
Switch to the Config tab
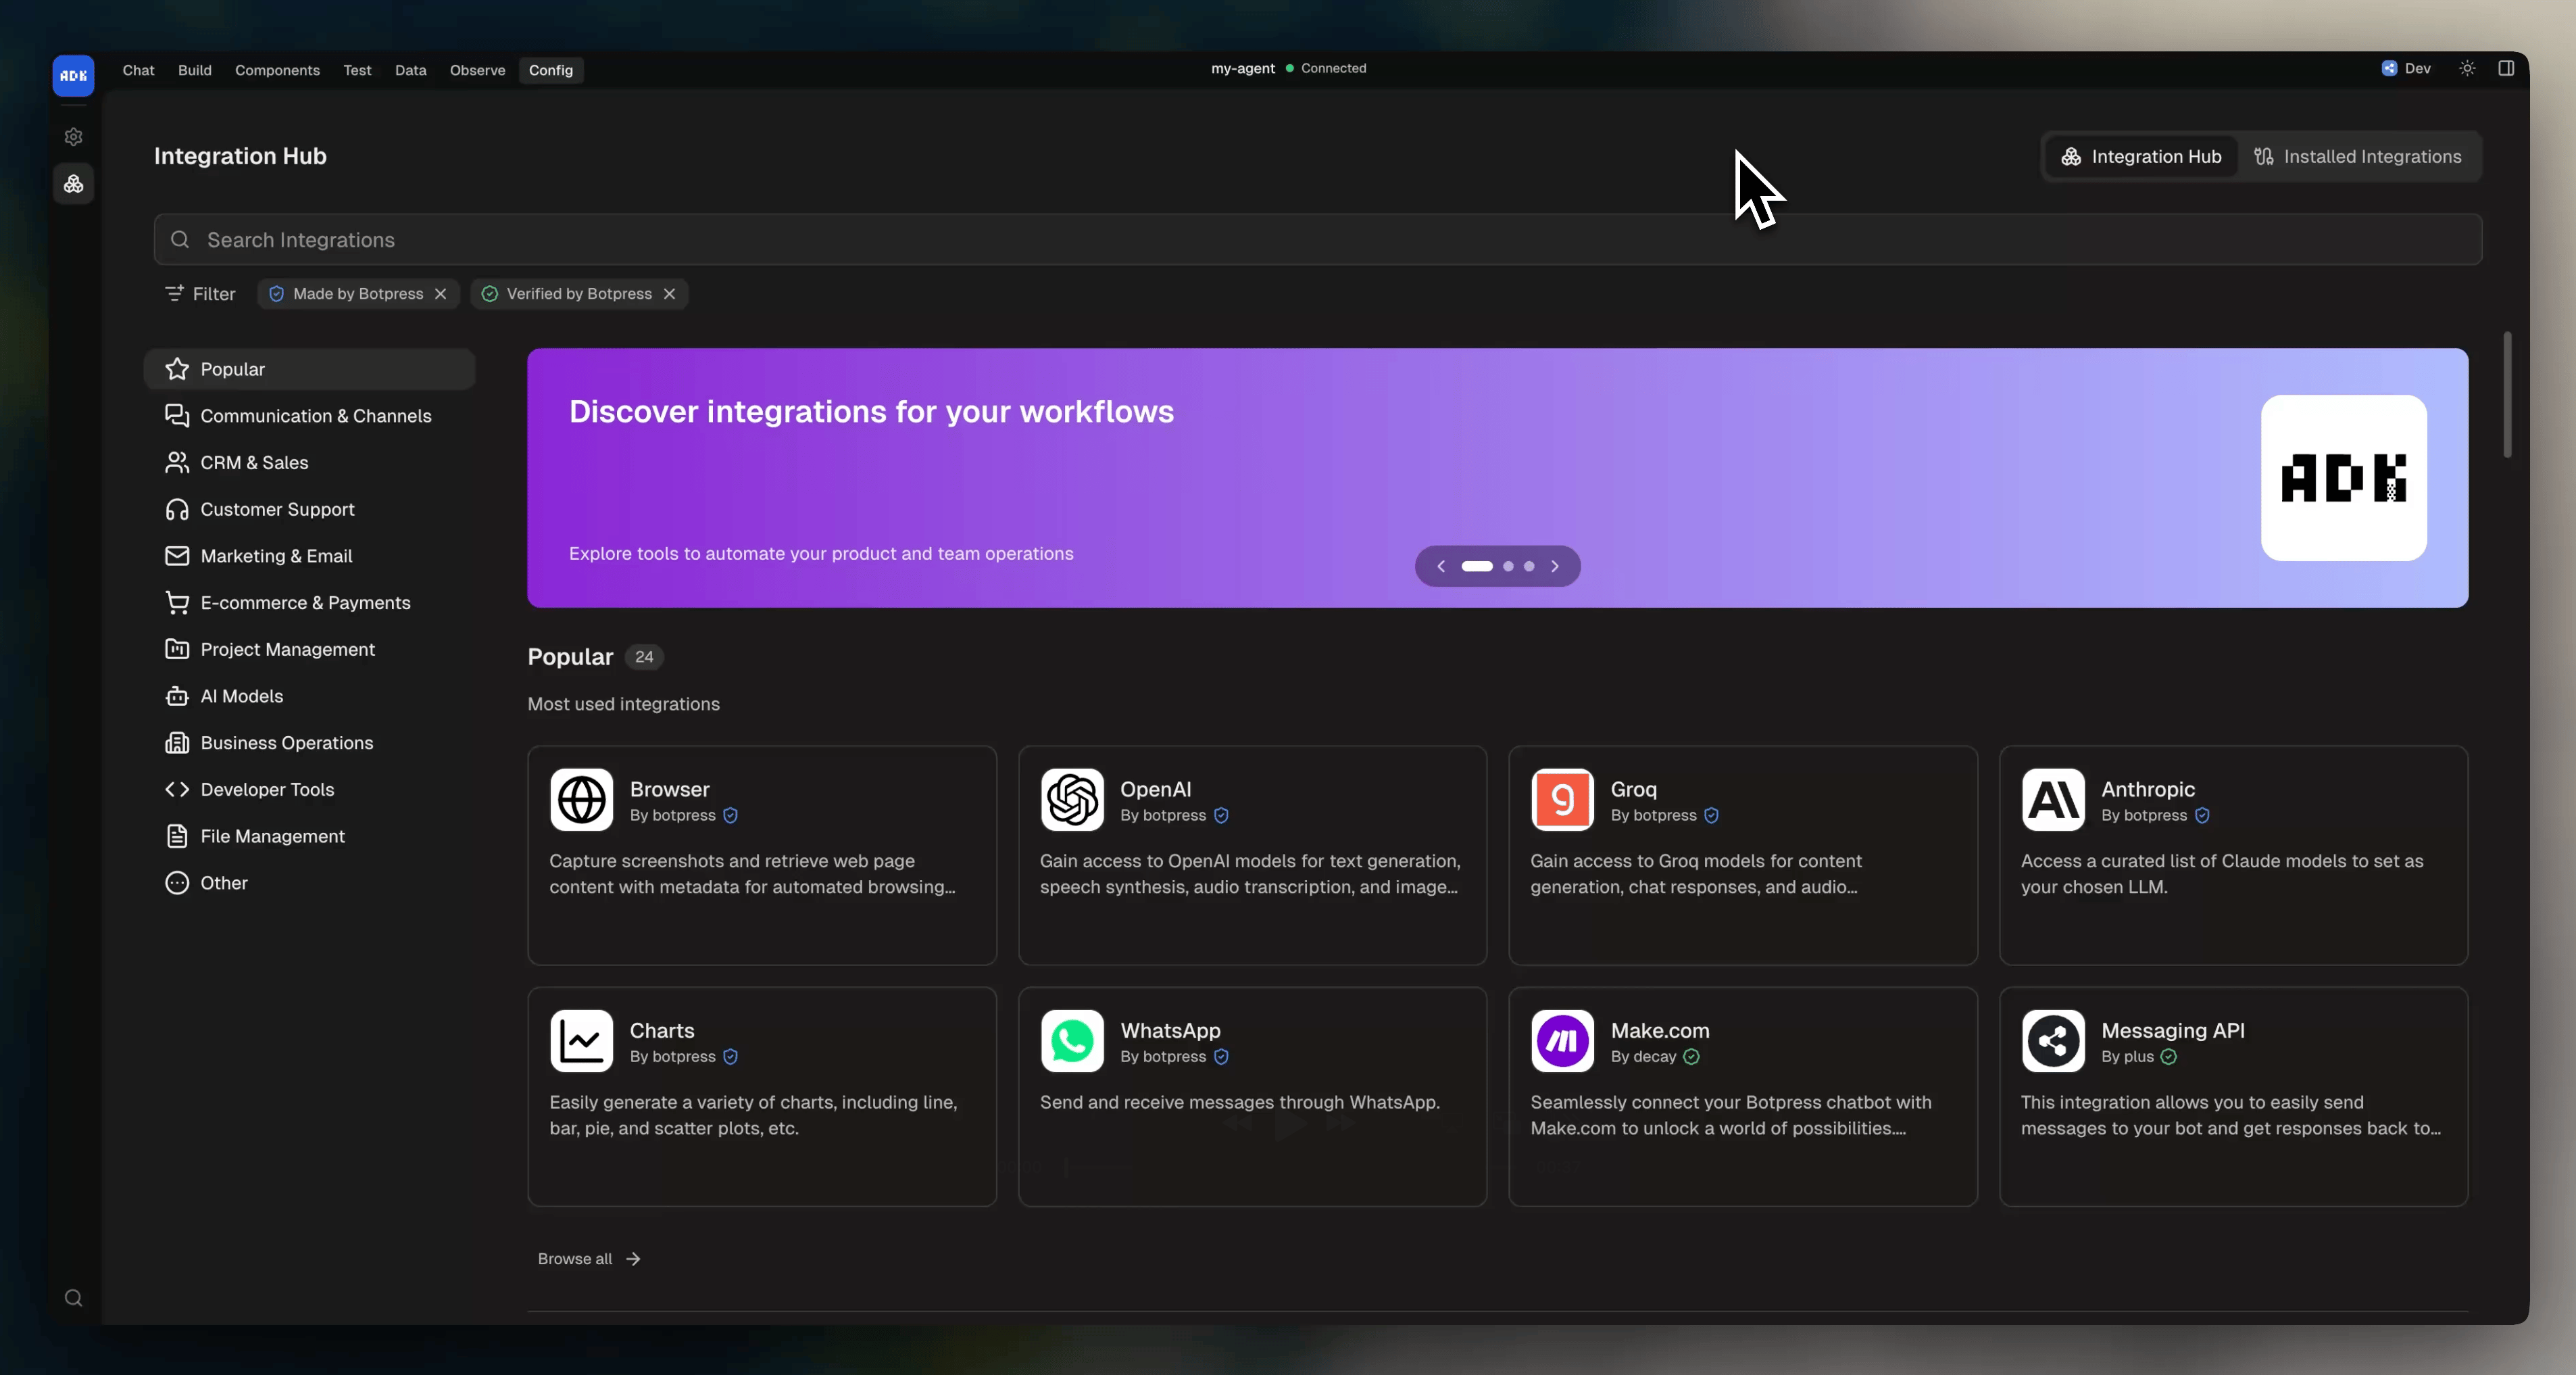click(551, 70)
